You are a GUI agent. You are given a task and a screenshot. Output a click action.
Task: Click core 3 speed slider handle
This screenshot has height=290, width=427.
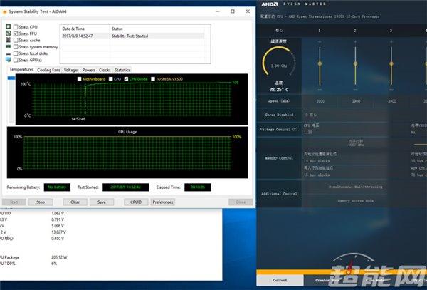391,63
